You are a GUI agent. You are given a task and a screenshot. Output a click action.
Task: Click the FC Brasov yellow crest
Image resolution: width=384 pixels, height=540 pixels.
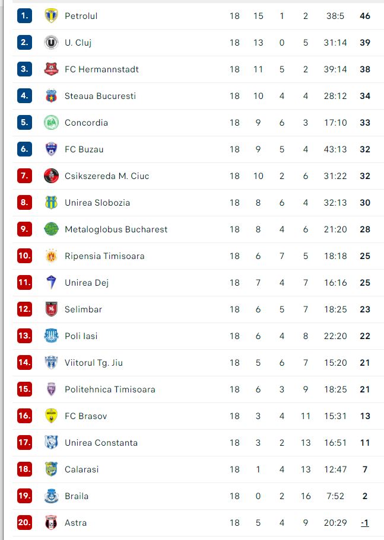coord(51,416)
